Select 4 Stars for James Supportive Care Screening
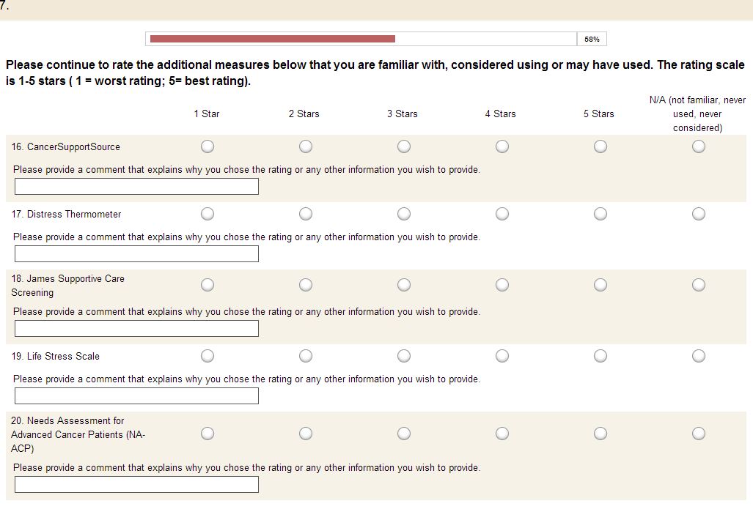753x509 pixels. tap(502, 284)
